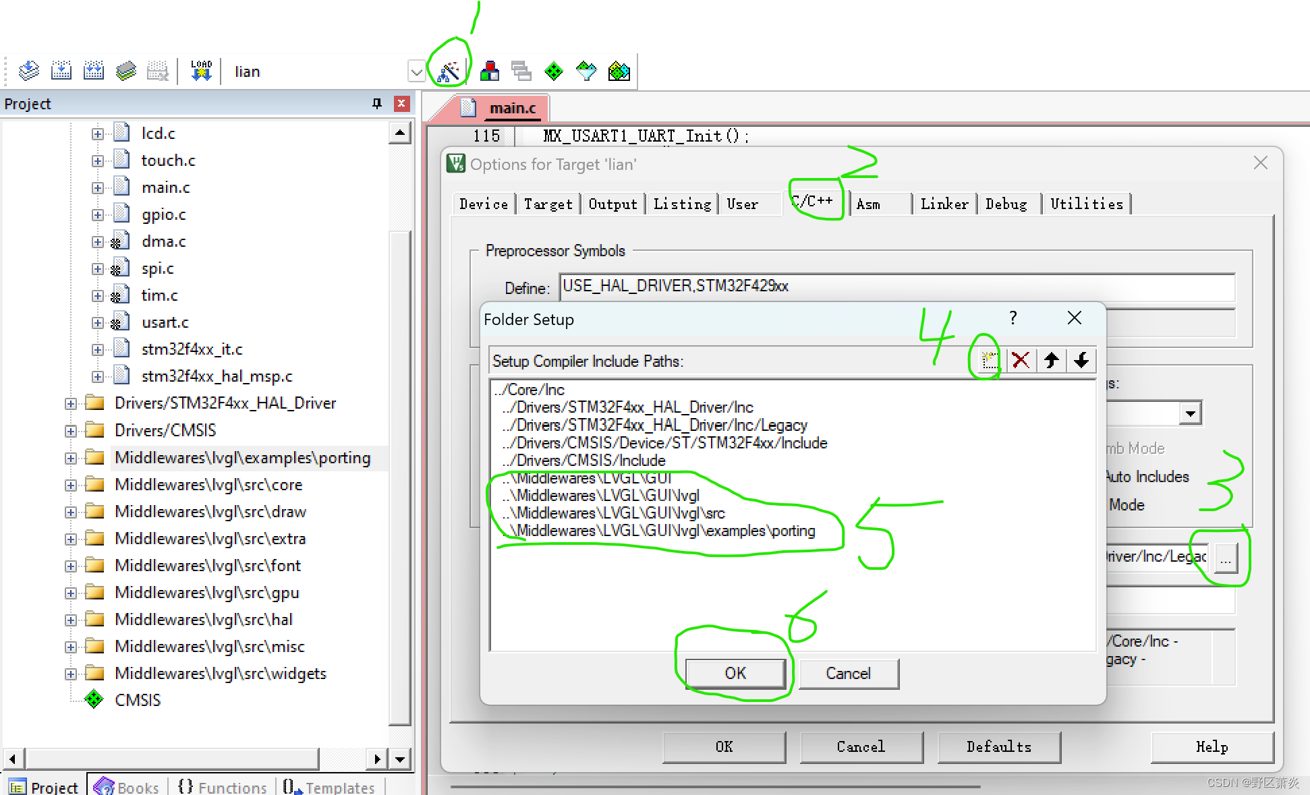Click the Build target toolbar icon
Viewport: 1310px width, 795px height.
point(61,71)
